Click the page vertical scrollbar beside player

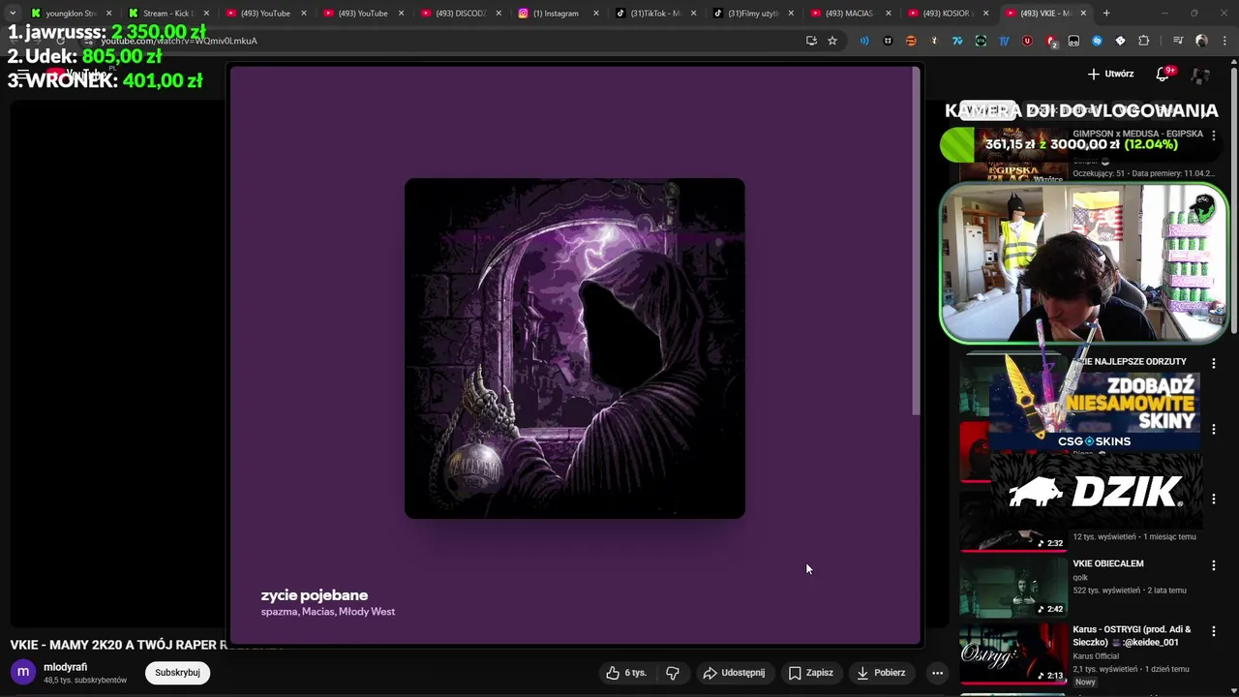point(916,242)
